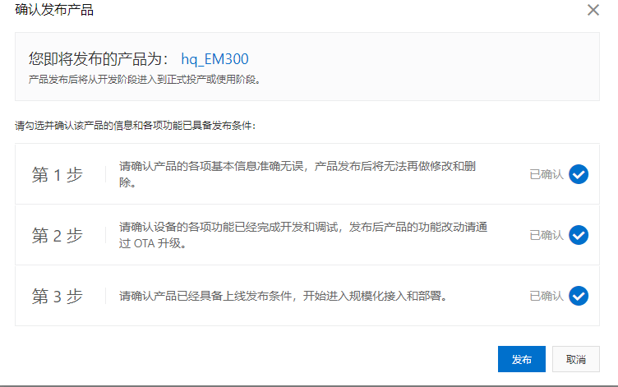Click the 确认发布产品 dialog title
Viewport: 618px width, 387px height.
tap(54, 10)
